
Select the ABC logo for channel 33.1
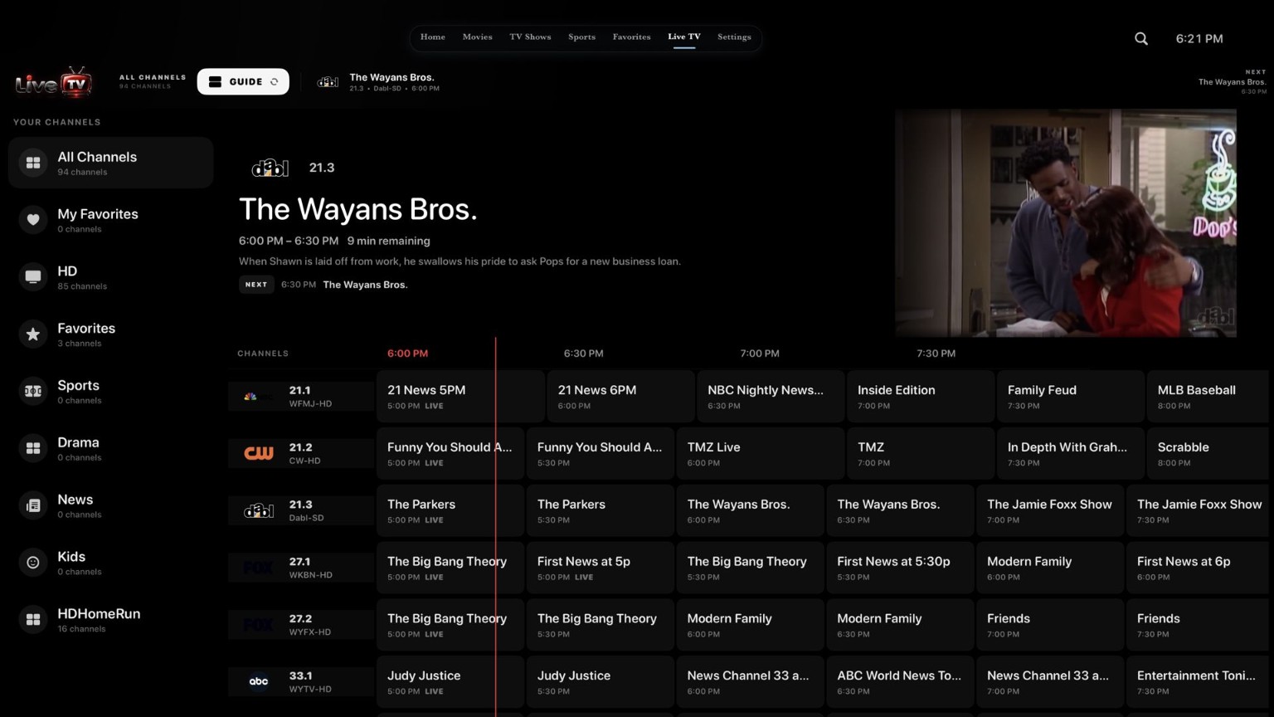tap(259, 681)
